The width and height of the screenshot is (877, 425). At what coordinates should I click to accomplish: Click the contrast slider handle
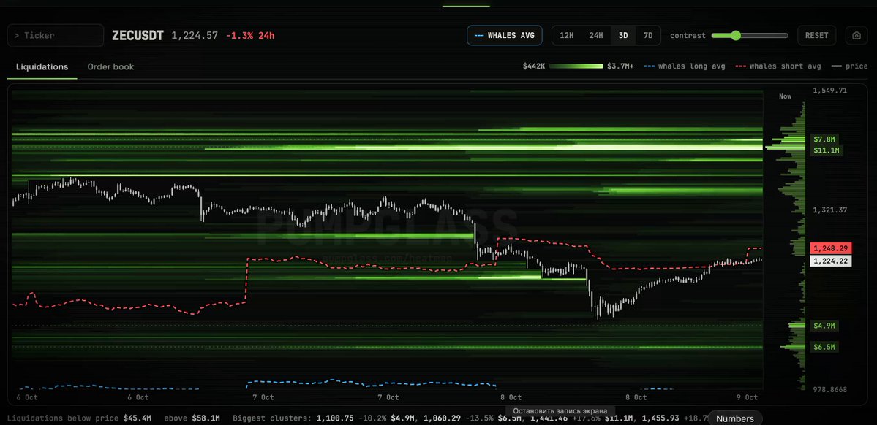tap(736, 35)
